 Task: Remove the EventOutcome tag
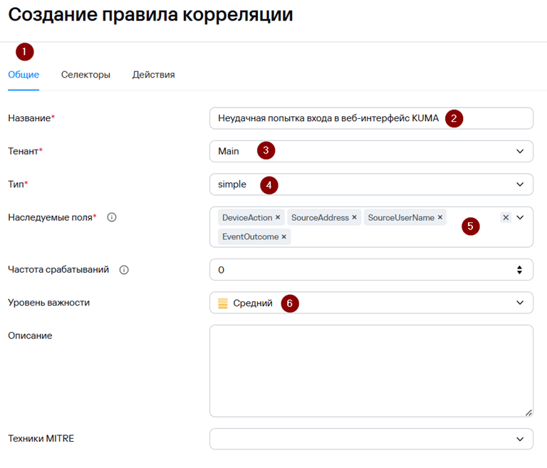[284, 236]
